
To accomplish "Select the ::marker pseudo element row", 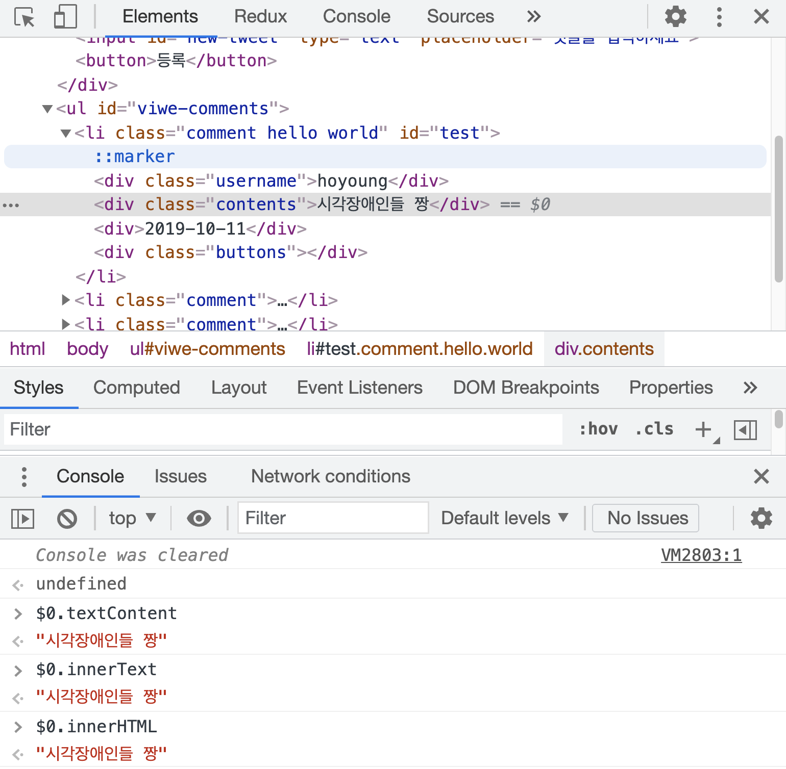I will [385, 157].
